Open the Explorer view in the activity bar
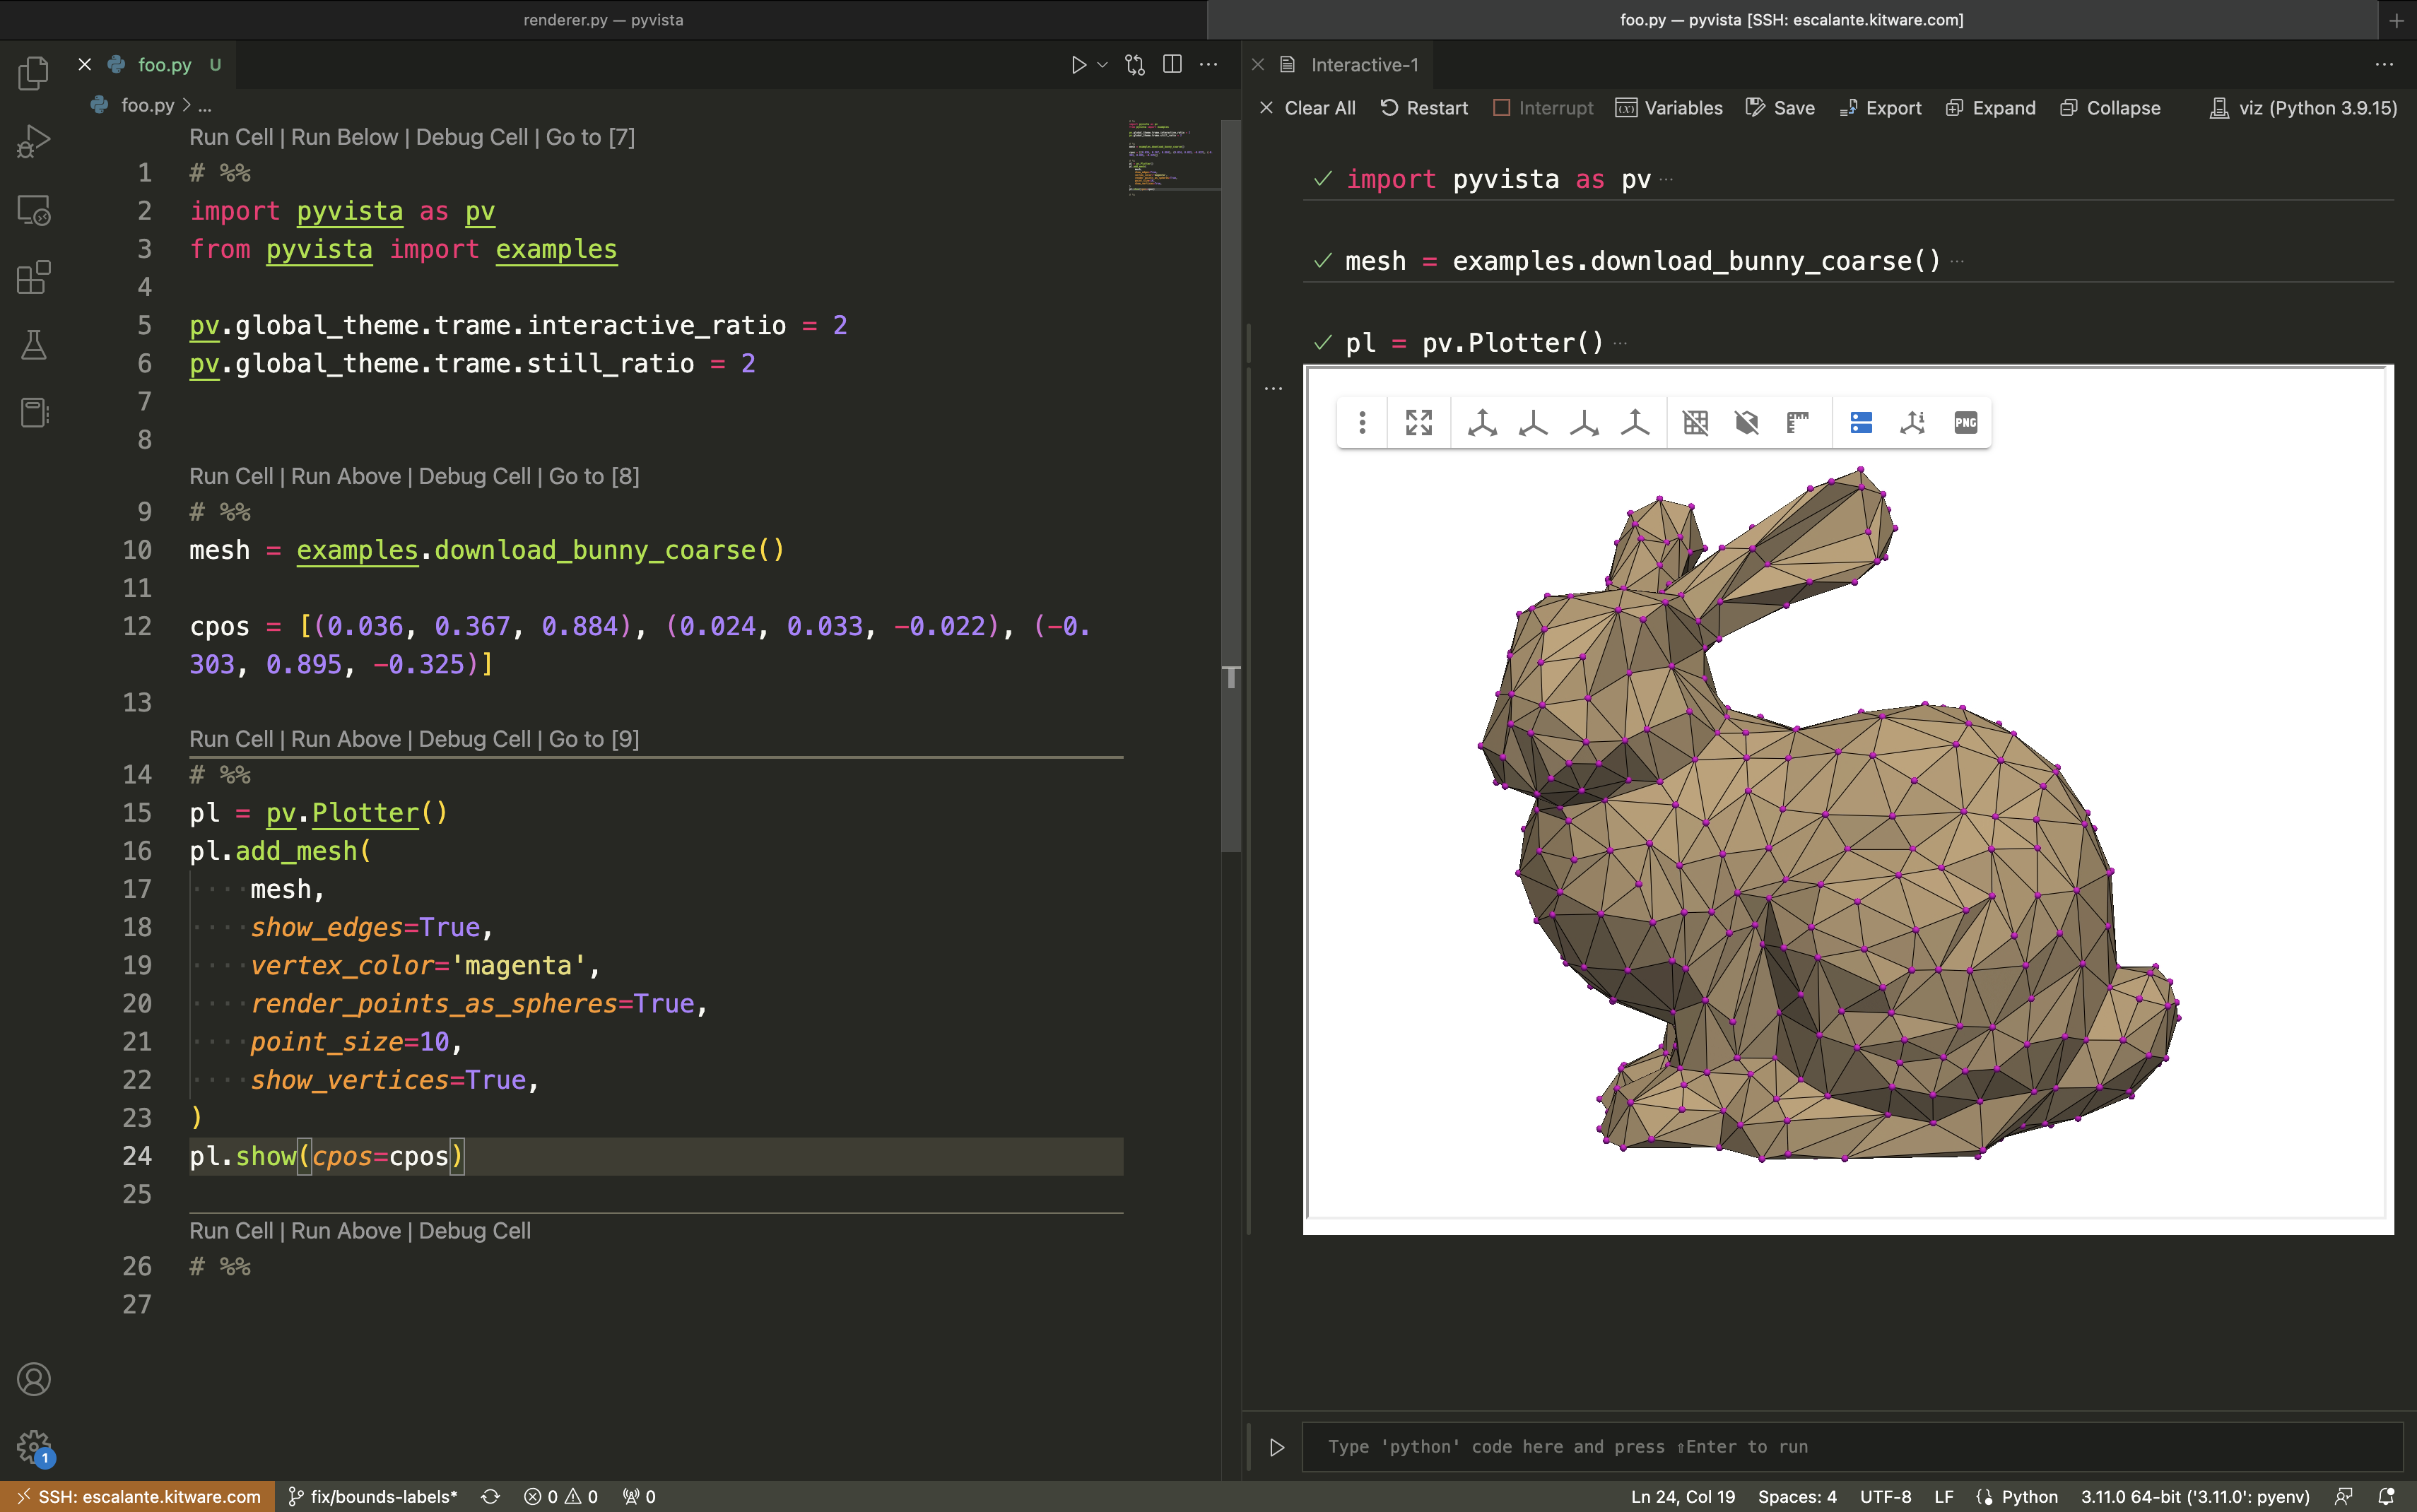The width and height of the screenshot is (2417, 1512). point(33,73)
